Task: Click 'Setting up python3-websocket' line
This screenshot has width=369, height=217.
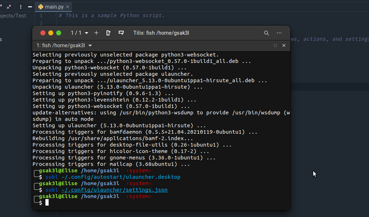Action: pyautogui.click(x=111, y=106)
